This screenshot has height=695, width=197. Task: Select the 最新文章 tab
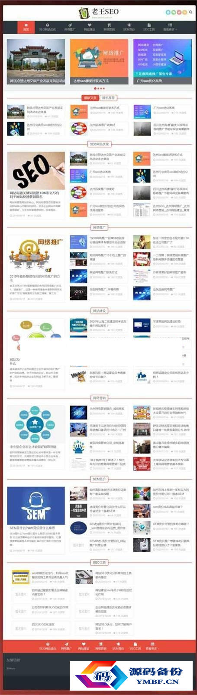coord(90,98)
